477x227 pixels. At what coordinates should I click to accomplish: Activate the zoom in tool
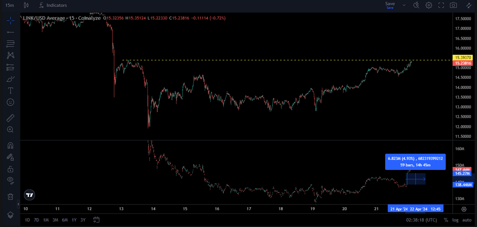[x=10, y=130]
